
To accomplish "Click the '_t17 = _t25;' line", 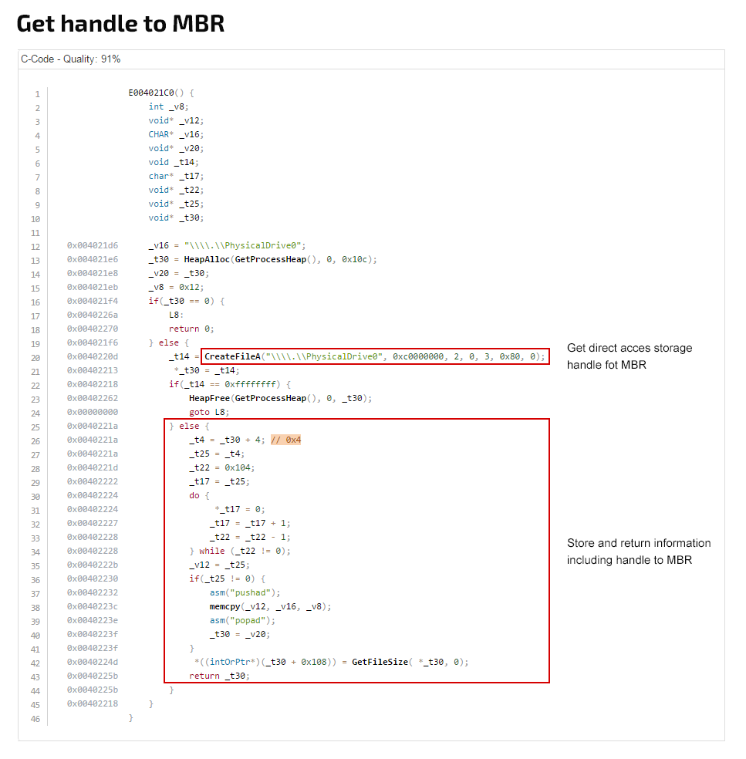I will coord(219,481).
